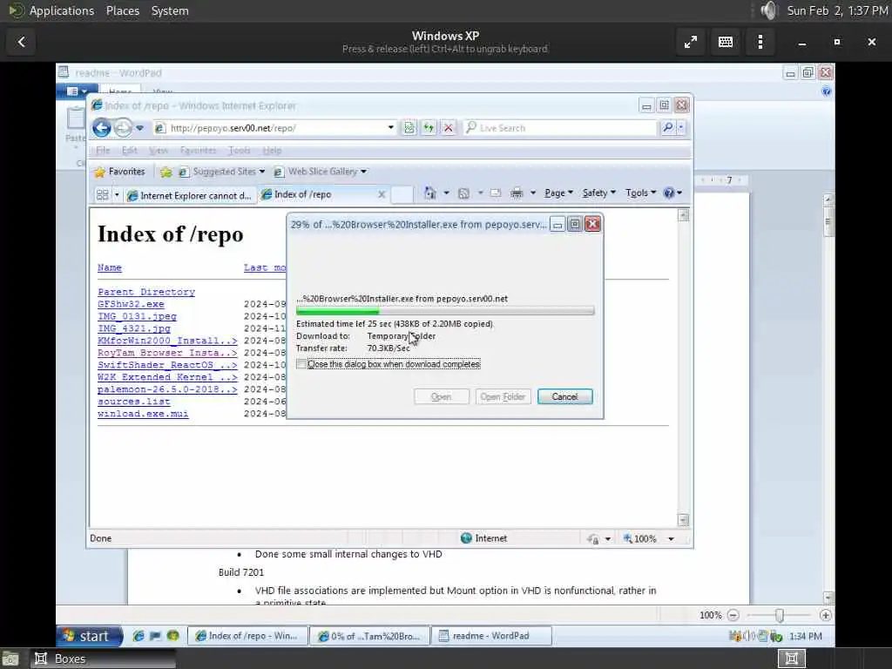
Task: Click the IE Help question mark icon
Action: coord(669,193)
